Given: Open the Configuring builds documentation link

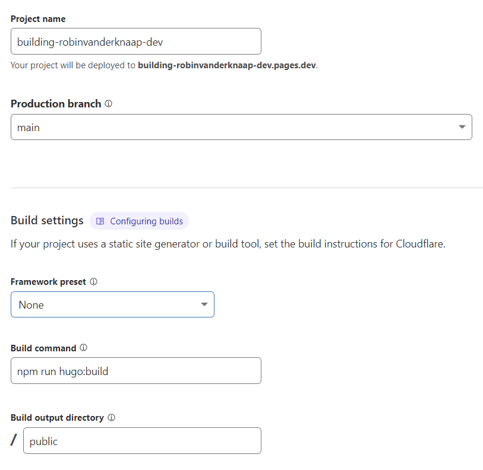Looking at the screenshot, I should (x=146, y=221).
